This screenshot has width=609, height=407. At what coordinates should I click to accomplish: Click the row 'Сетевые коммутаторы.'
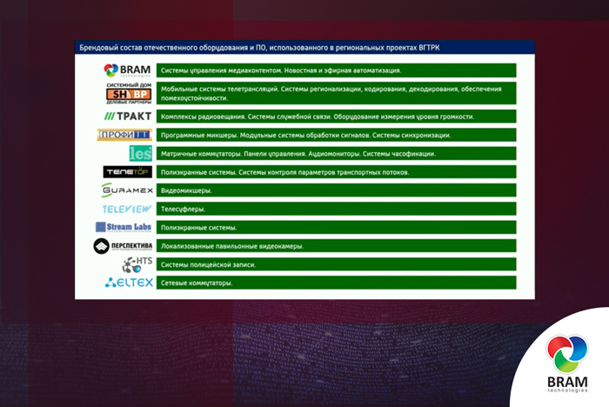(x=337, y=283)
